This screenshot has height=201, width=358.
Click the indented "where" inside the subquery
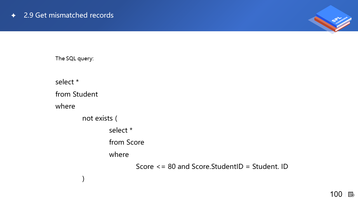tap(119, 155)
